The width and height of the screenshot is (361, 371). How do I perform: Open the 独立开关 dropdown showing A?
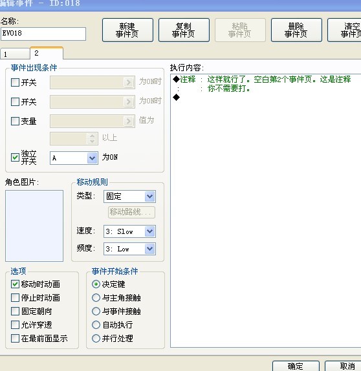[74, 158]
